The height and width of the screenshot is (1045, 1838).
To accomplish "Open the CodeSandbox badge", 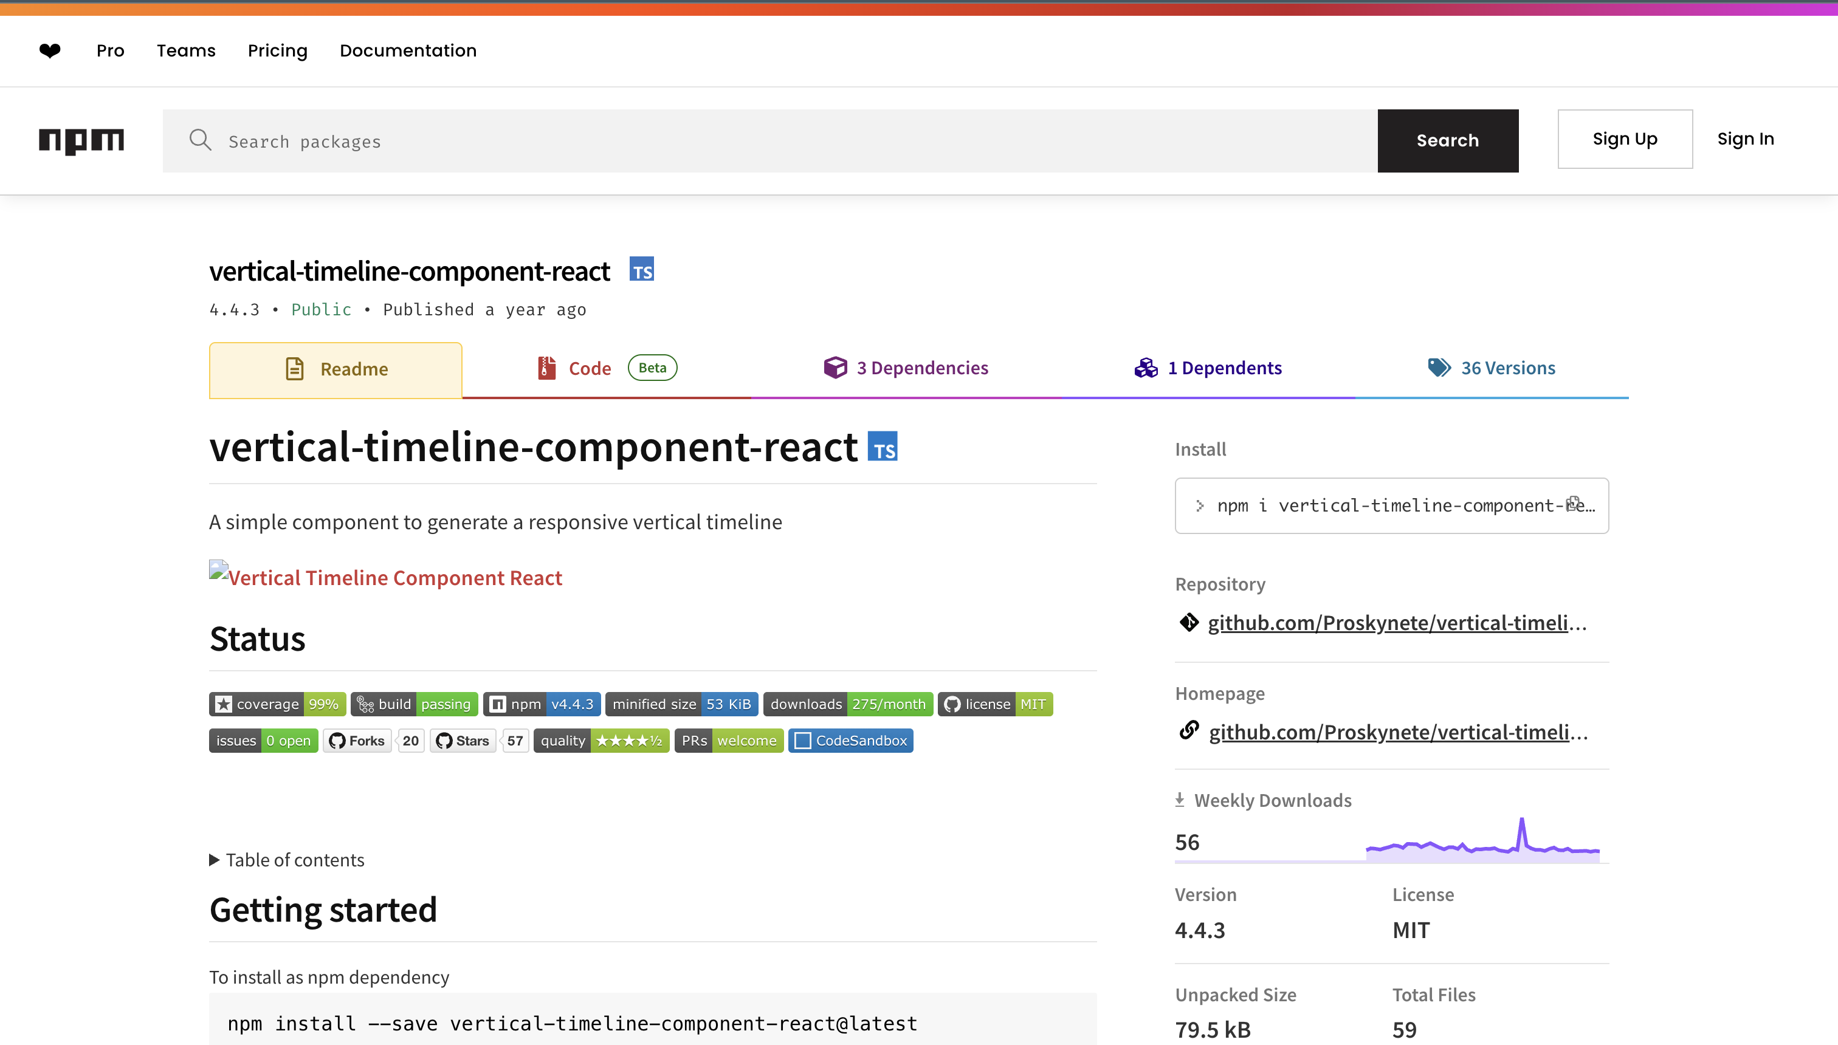I will 851,741.
